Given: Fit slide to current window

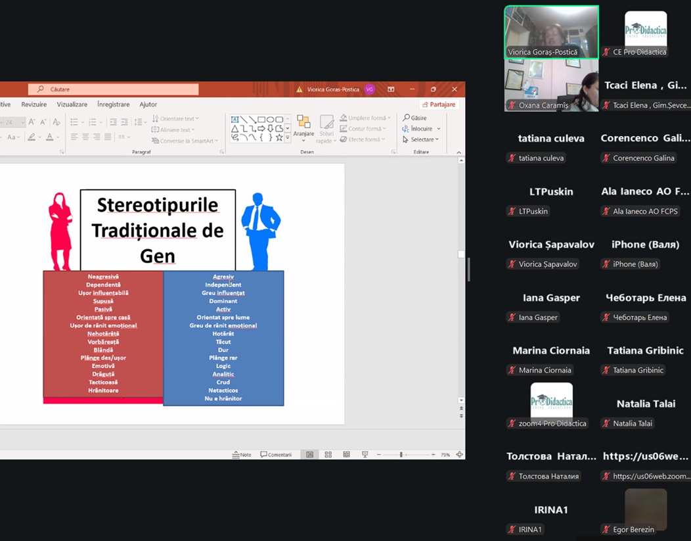Looking at the screenshot, I should [459, 454].
